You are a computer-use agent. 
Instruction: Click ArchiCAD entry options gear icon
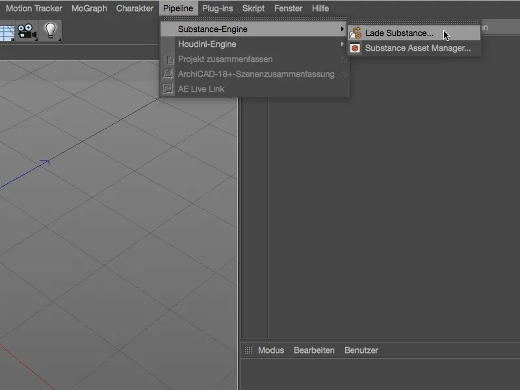344,74
